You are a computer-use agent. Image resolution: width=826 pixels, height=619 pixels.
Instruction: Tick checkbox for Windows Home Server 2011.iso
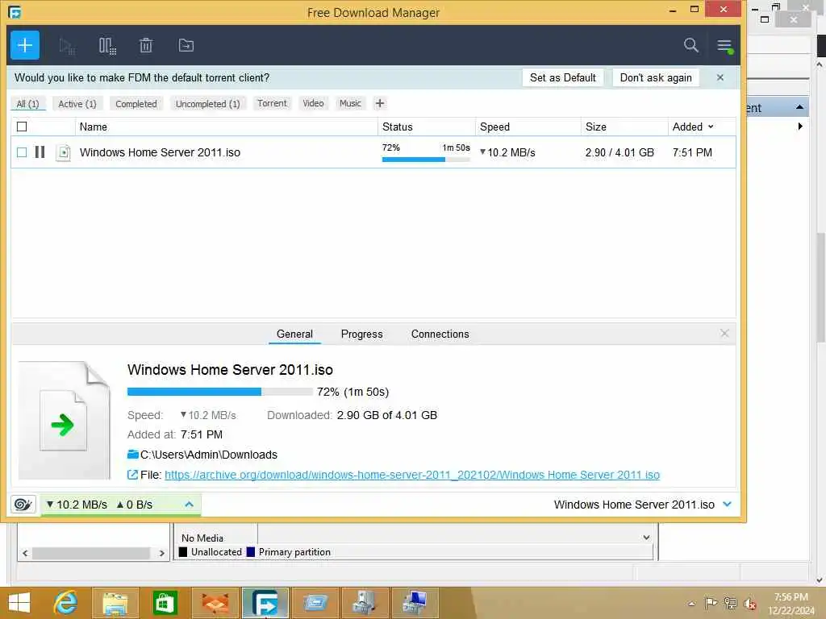pyautogui.click(x=22, y=152)
